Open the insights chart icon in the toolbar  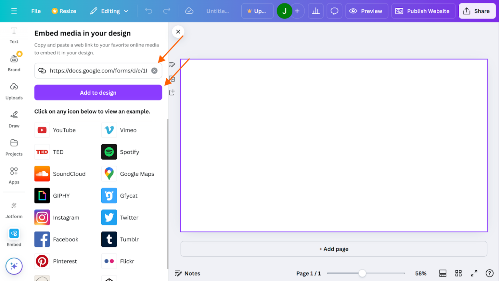[x=315, y=11]
